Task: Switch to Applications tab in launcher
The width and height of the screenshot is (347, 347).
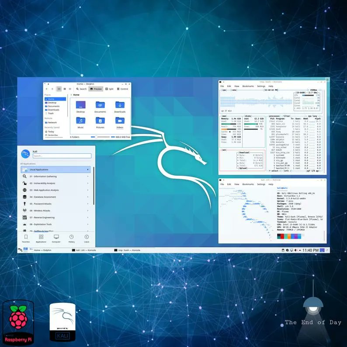Action: pos(41,239)
